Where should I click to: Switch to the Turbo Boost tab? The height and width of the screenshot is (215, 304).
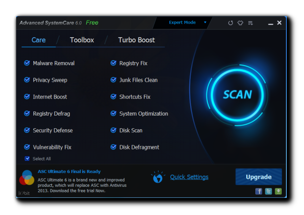tap(136, 40)
